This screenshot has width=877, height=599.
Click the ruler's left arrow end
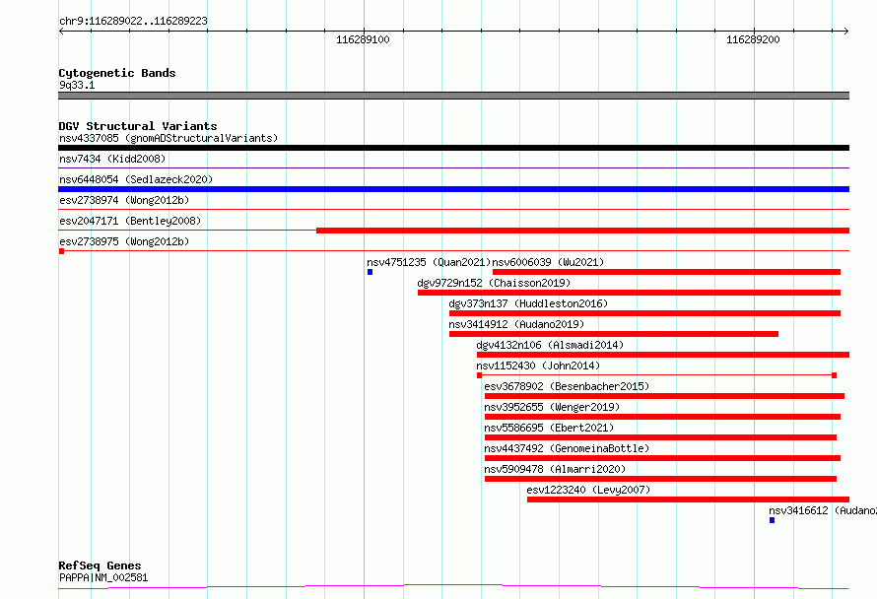point(61,32)
